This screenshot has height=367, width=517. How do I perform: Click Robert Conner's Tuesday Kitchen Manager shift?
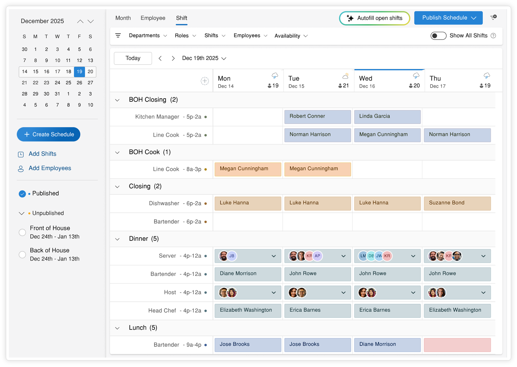pyautogui.click(x=318, y=117)
